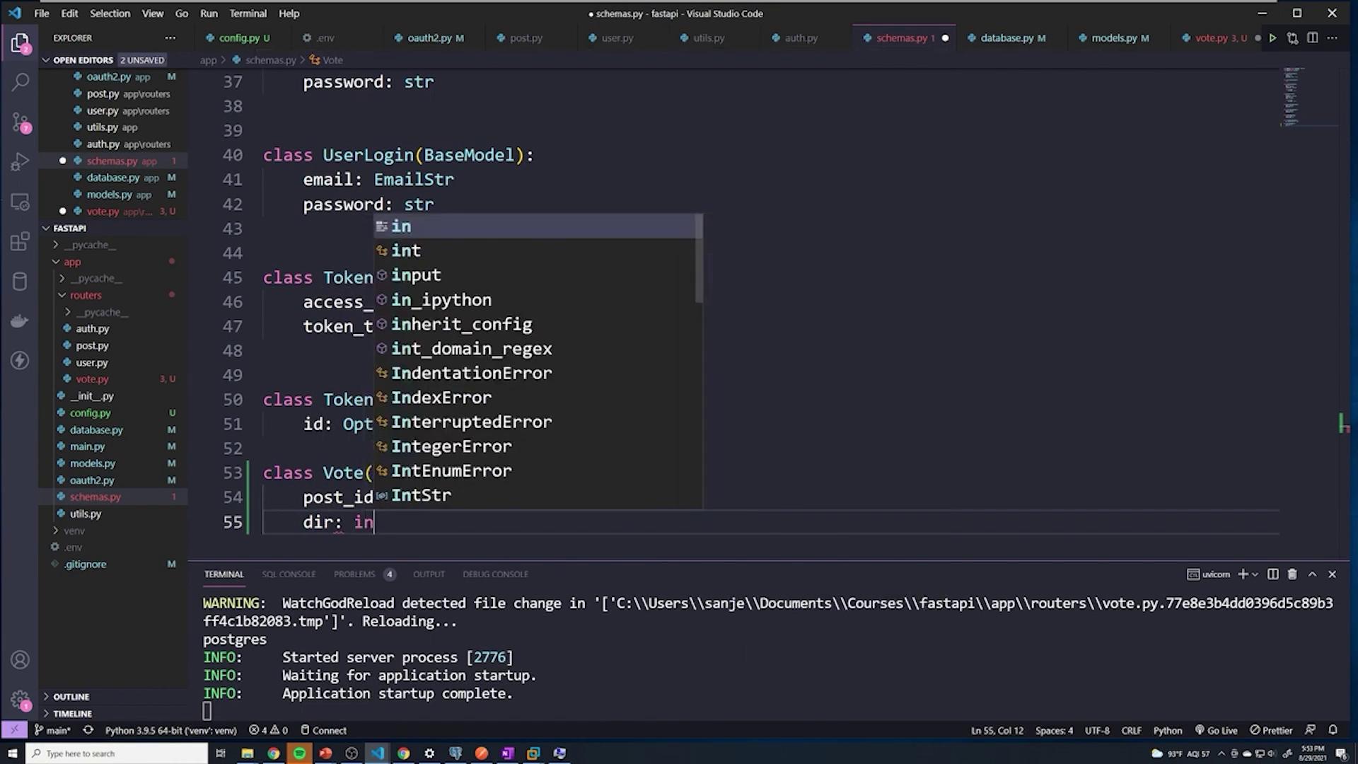
Task: Open Manage gear in activity bar
Action: [20, 699]
